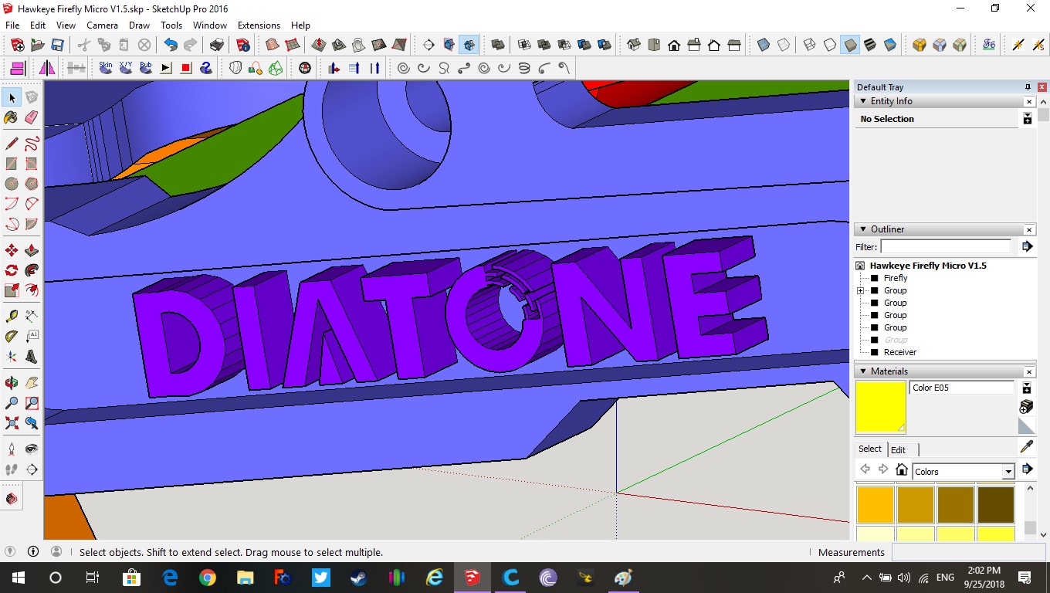The height and width of the screenshot is (593, 1050).
Task: Click the Zoom Extents tool
Action: (x=11, y=422)
